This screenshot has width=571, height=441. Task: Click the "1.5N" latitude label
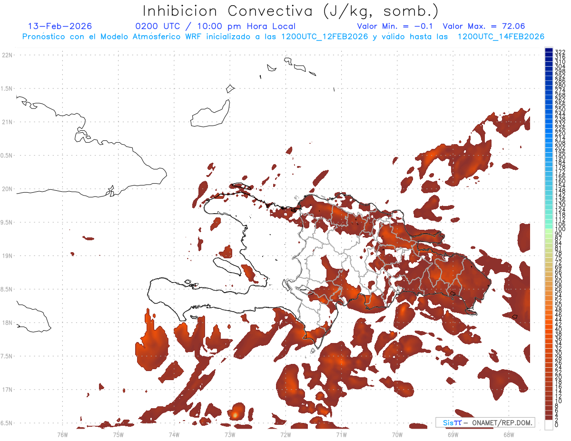[x=7, y=88]
